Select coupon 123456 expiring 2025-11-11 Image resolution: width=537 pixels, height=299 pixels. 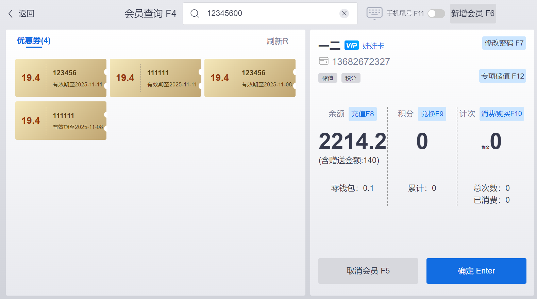[61, 78]
